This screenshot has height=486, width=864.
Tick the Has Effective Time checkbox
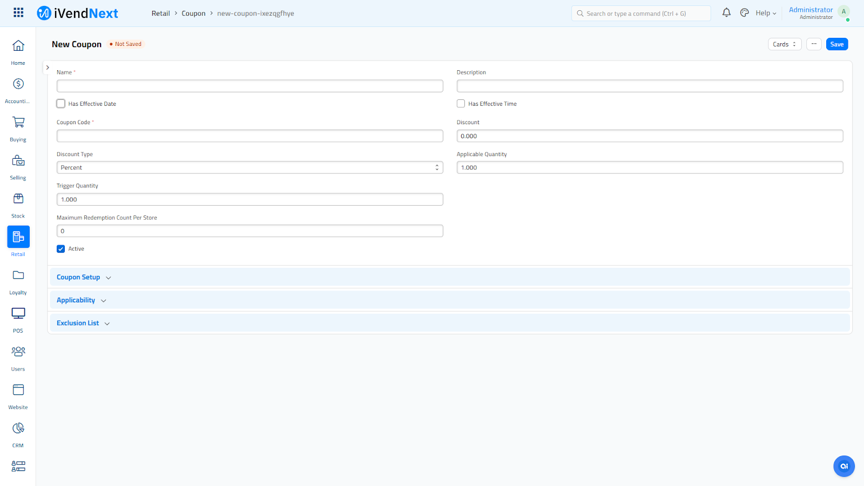click(461, 104)
